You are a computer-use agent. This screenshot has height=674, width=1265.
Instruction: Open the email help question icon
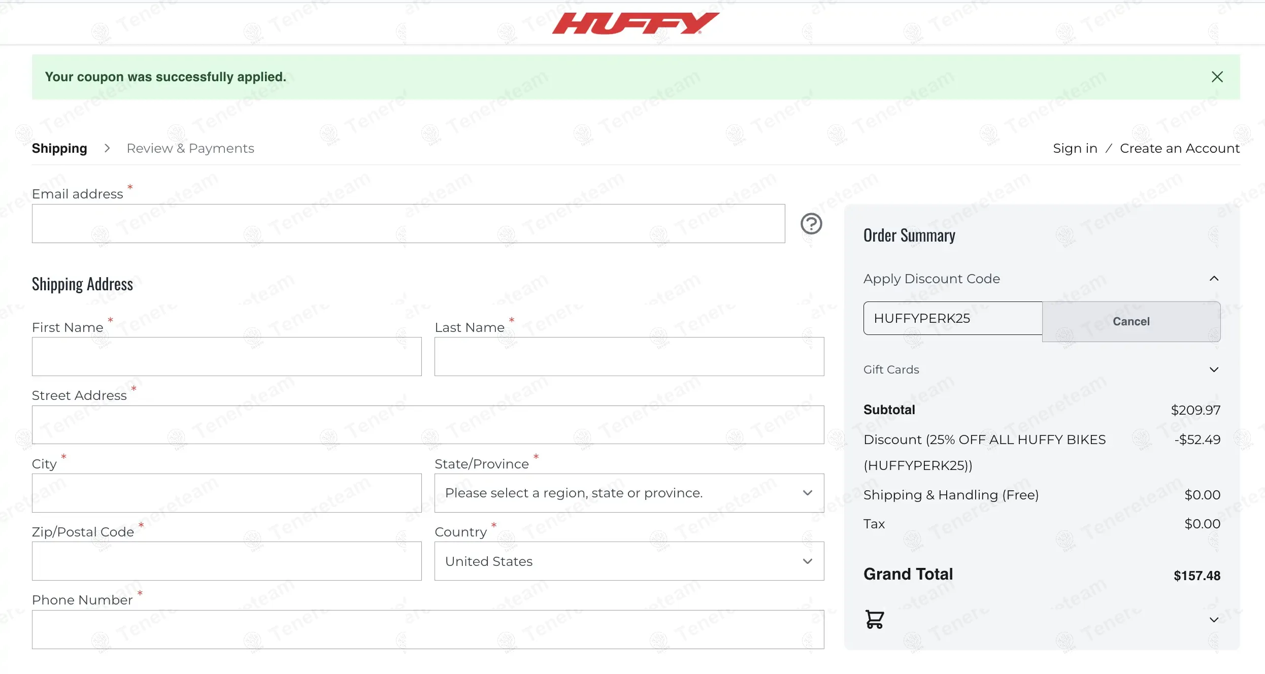[811, 223]
